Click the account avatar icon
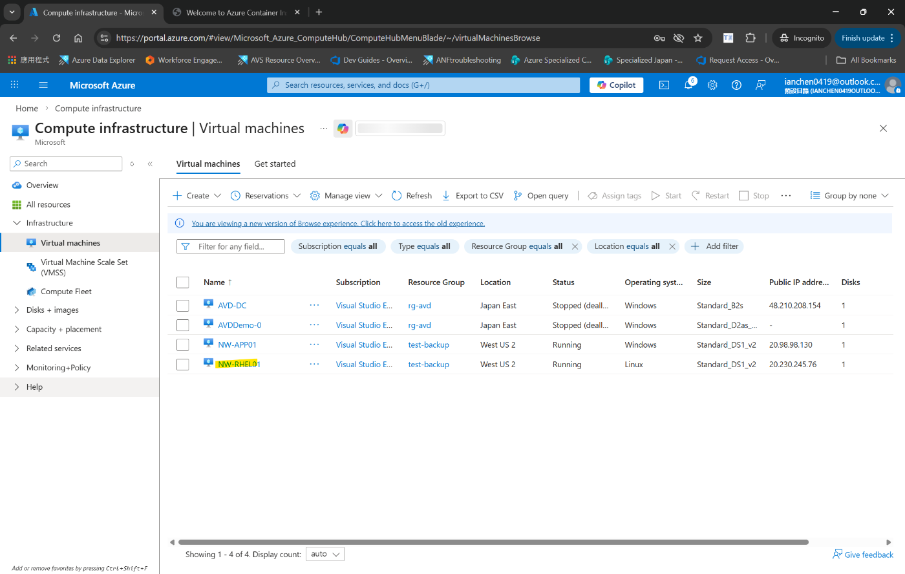Viewport: 905px width, 574px height. (893, 85)
